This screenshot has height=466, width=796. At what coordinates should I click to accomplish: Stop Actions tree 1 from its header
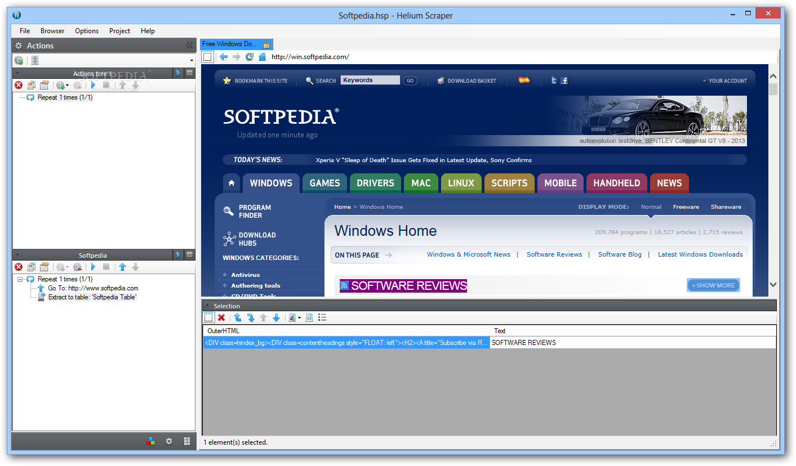190,73
